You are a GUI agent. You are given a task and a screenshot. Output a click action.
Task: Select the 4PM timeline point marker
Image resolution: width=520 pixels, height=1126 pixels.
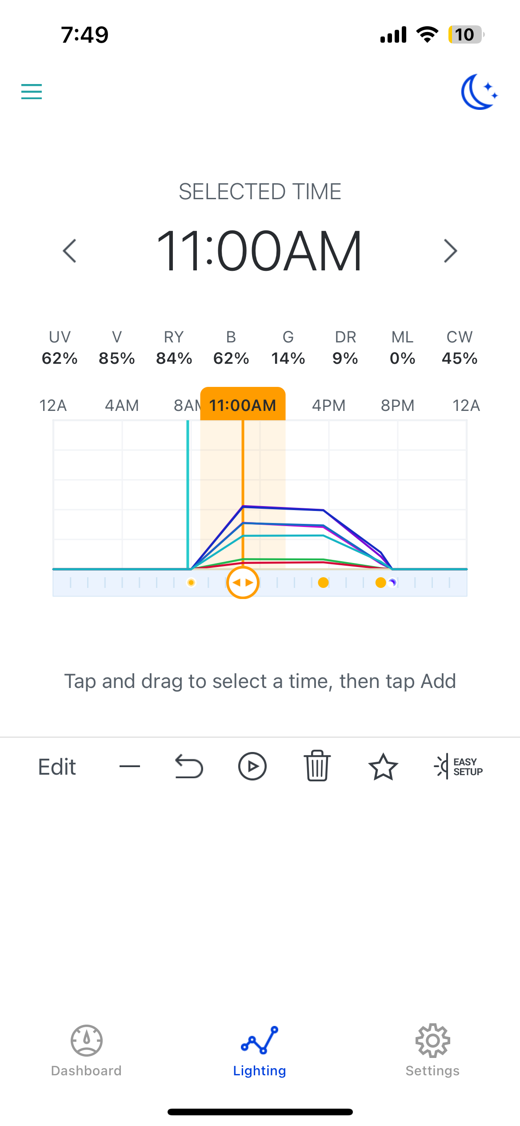point(324,583)
